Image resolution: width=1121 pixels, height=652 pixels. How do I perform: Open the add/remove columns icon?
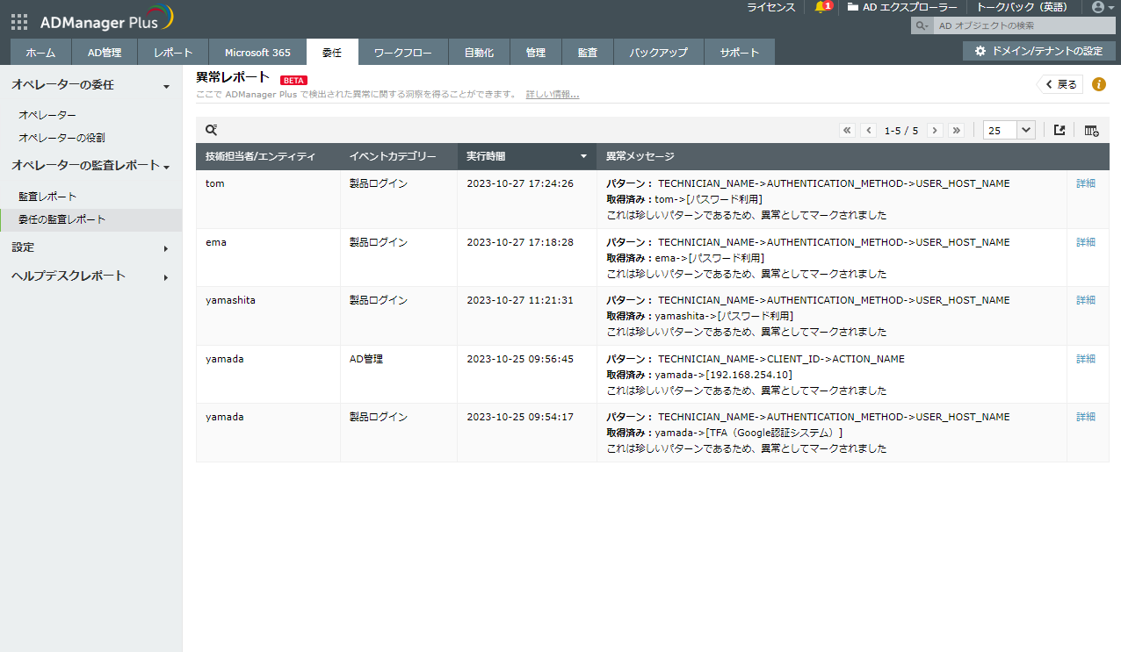(1091, 130)
